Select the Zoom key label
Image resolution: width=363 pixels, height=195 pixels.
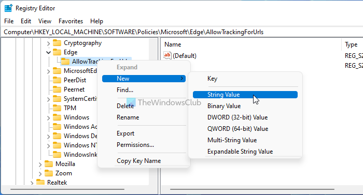coord(63,173)
